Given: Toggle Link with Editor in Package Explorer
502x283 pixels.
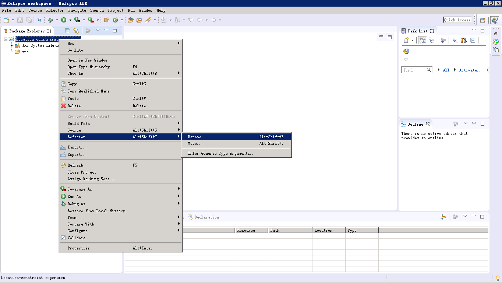Looking at the screenshot, I should coord(76,31).
